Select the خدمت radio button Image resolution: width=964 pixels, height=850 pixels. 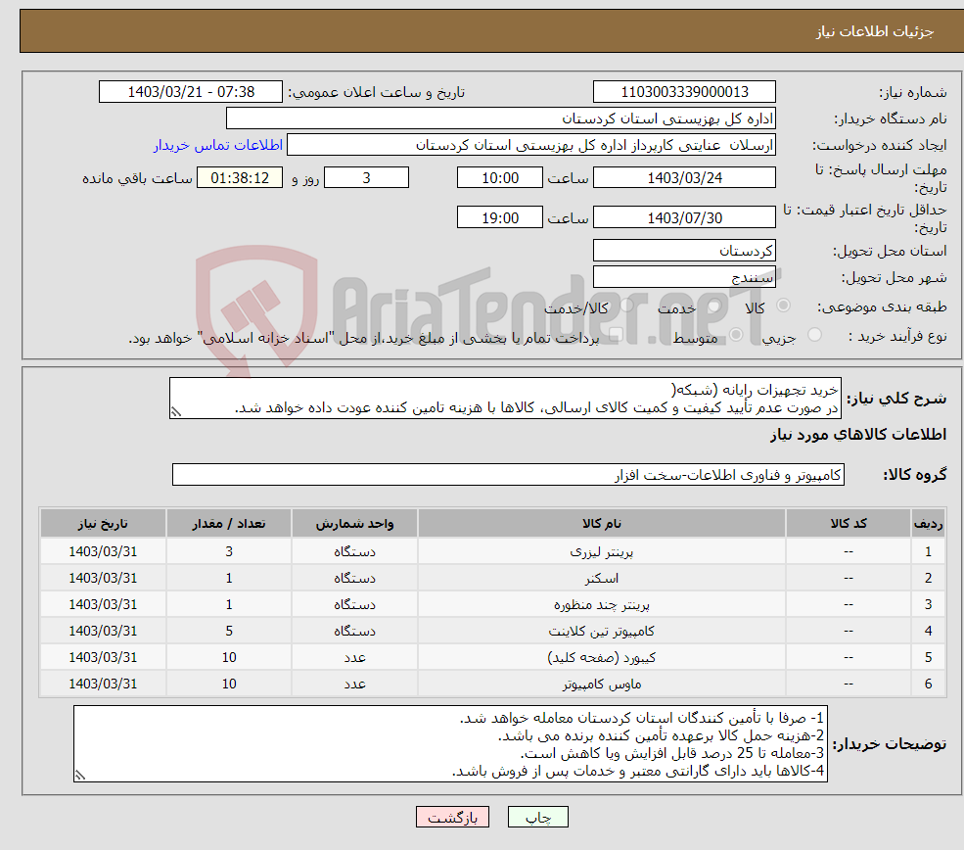pyautogui.click(x=714, y=306)
